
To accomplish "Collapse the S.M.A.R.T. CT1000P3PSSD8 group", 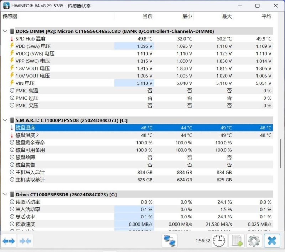I will [5, 120].
